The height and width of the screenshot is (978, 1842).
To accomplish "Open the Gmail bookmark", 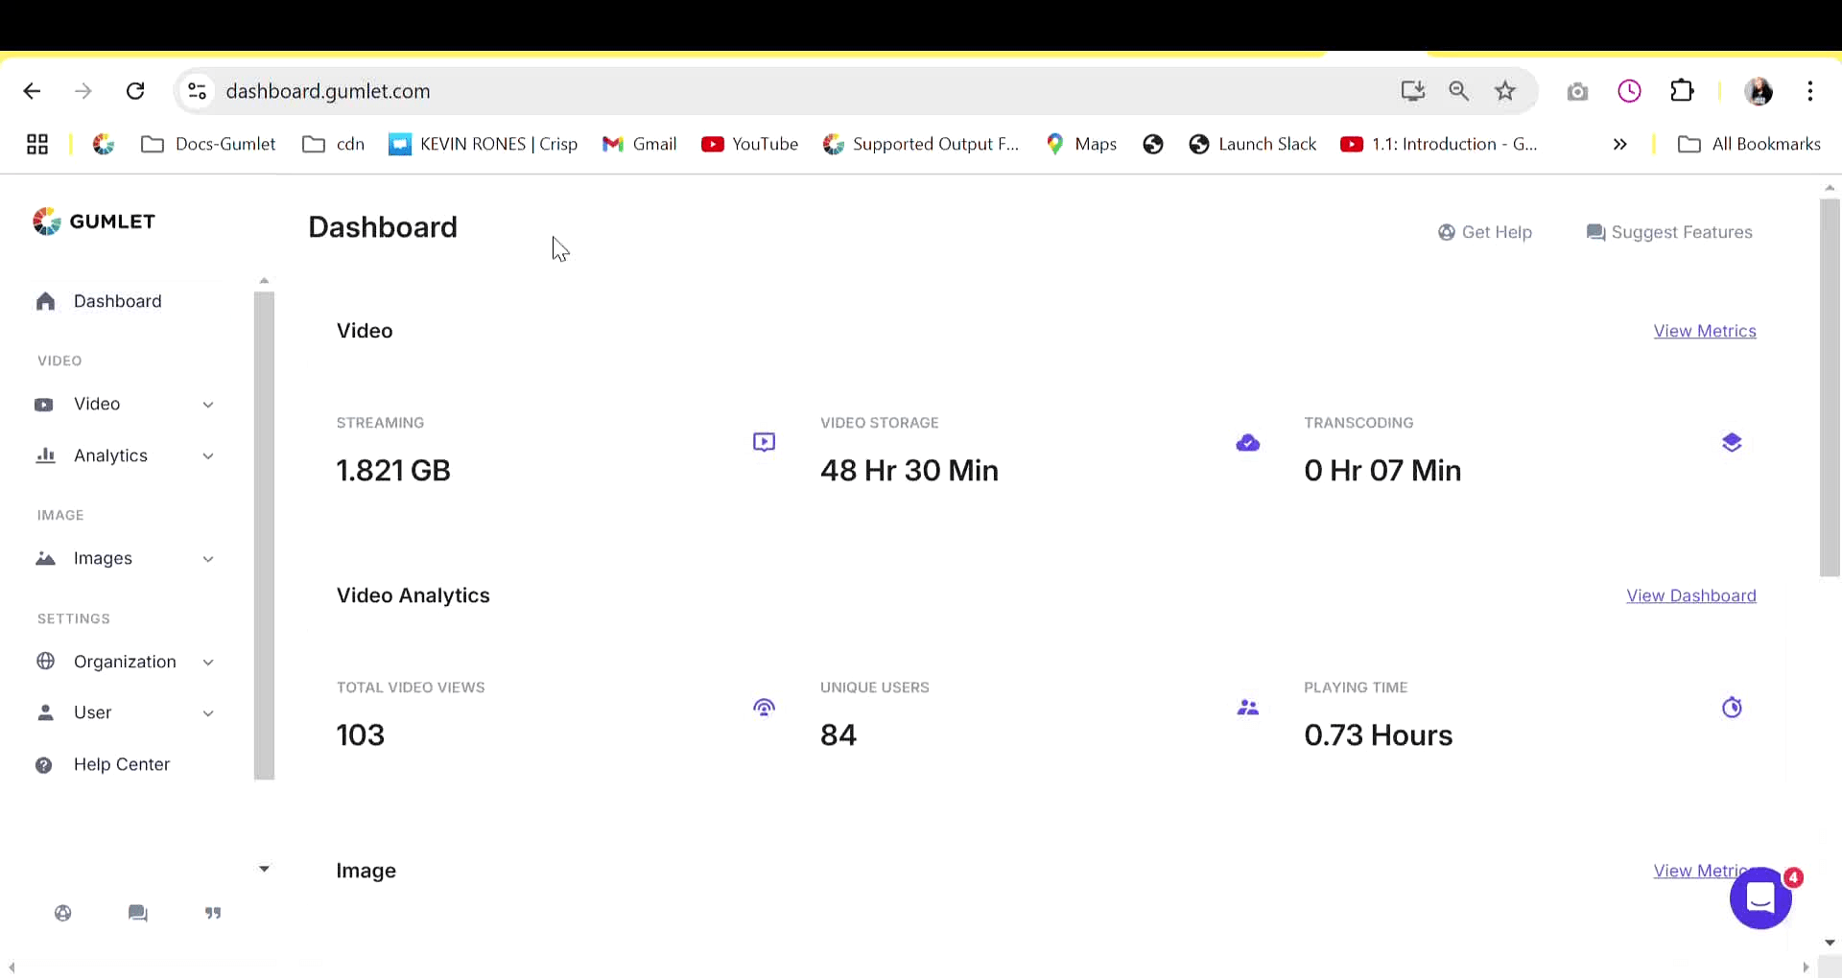I will click(639, 144).
